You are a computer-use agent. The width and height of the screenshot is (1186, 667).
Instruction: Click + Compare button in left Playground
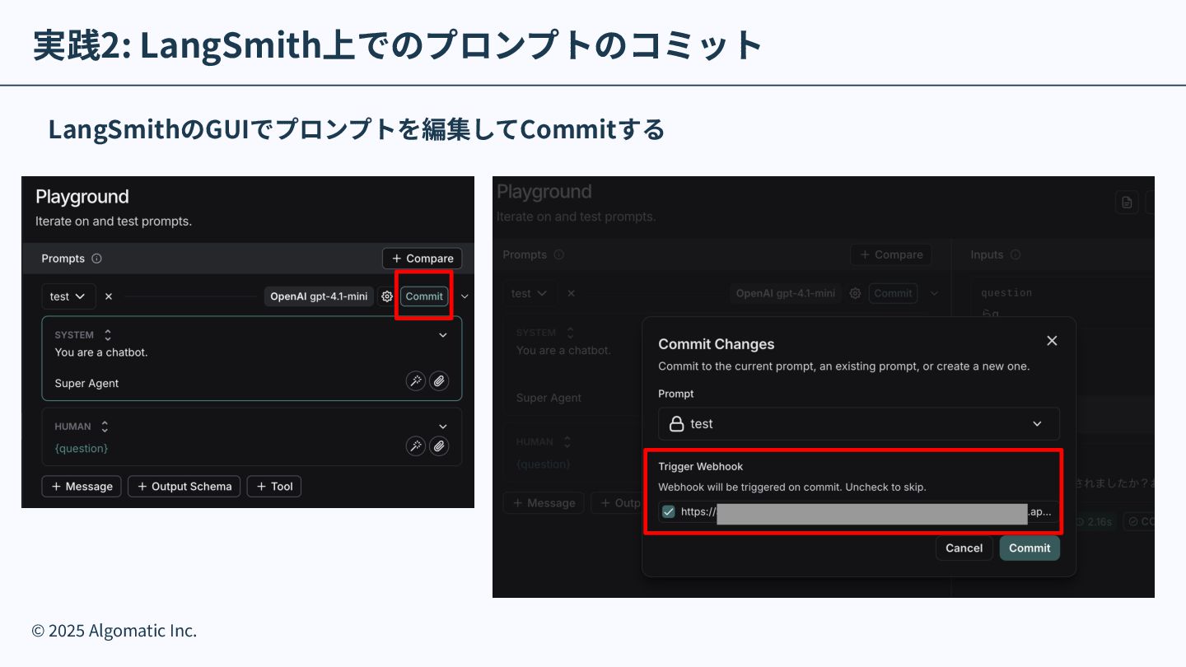pos(423,259)
